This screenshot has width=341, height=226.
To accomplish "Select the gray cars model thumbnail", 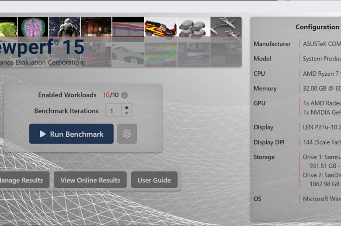I will click(x=194, y=27).
